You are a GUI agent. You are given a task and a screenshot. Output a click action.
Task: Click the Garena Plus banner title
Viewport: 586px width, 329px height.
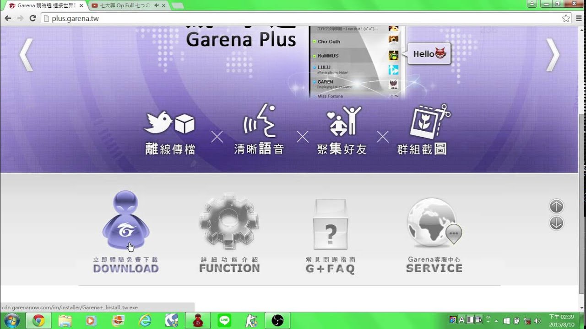point(241,39)
